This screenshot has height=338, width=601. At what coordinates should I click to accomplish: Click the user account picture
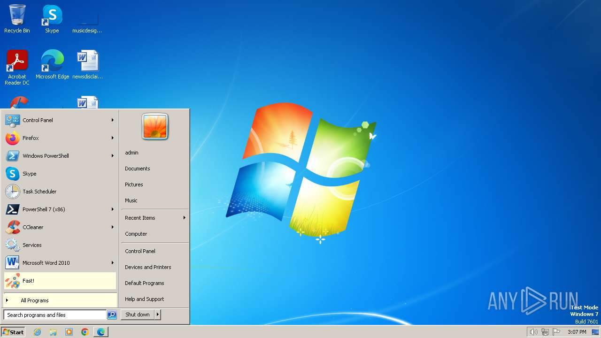pos(155,126)
